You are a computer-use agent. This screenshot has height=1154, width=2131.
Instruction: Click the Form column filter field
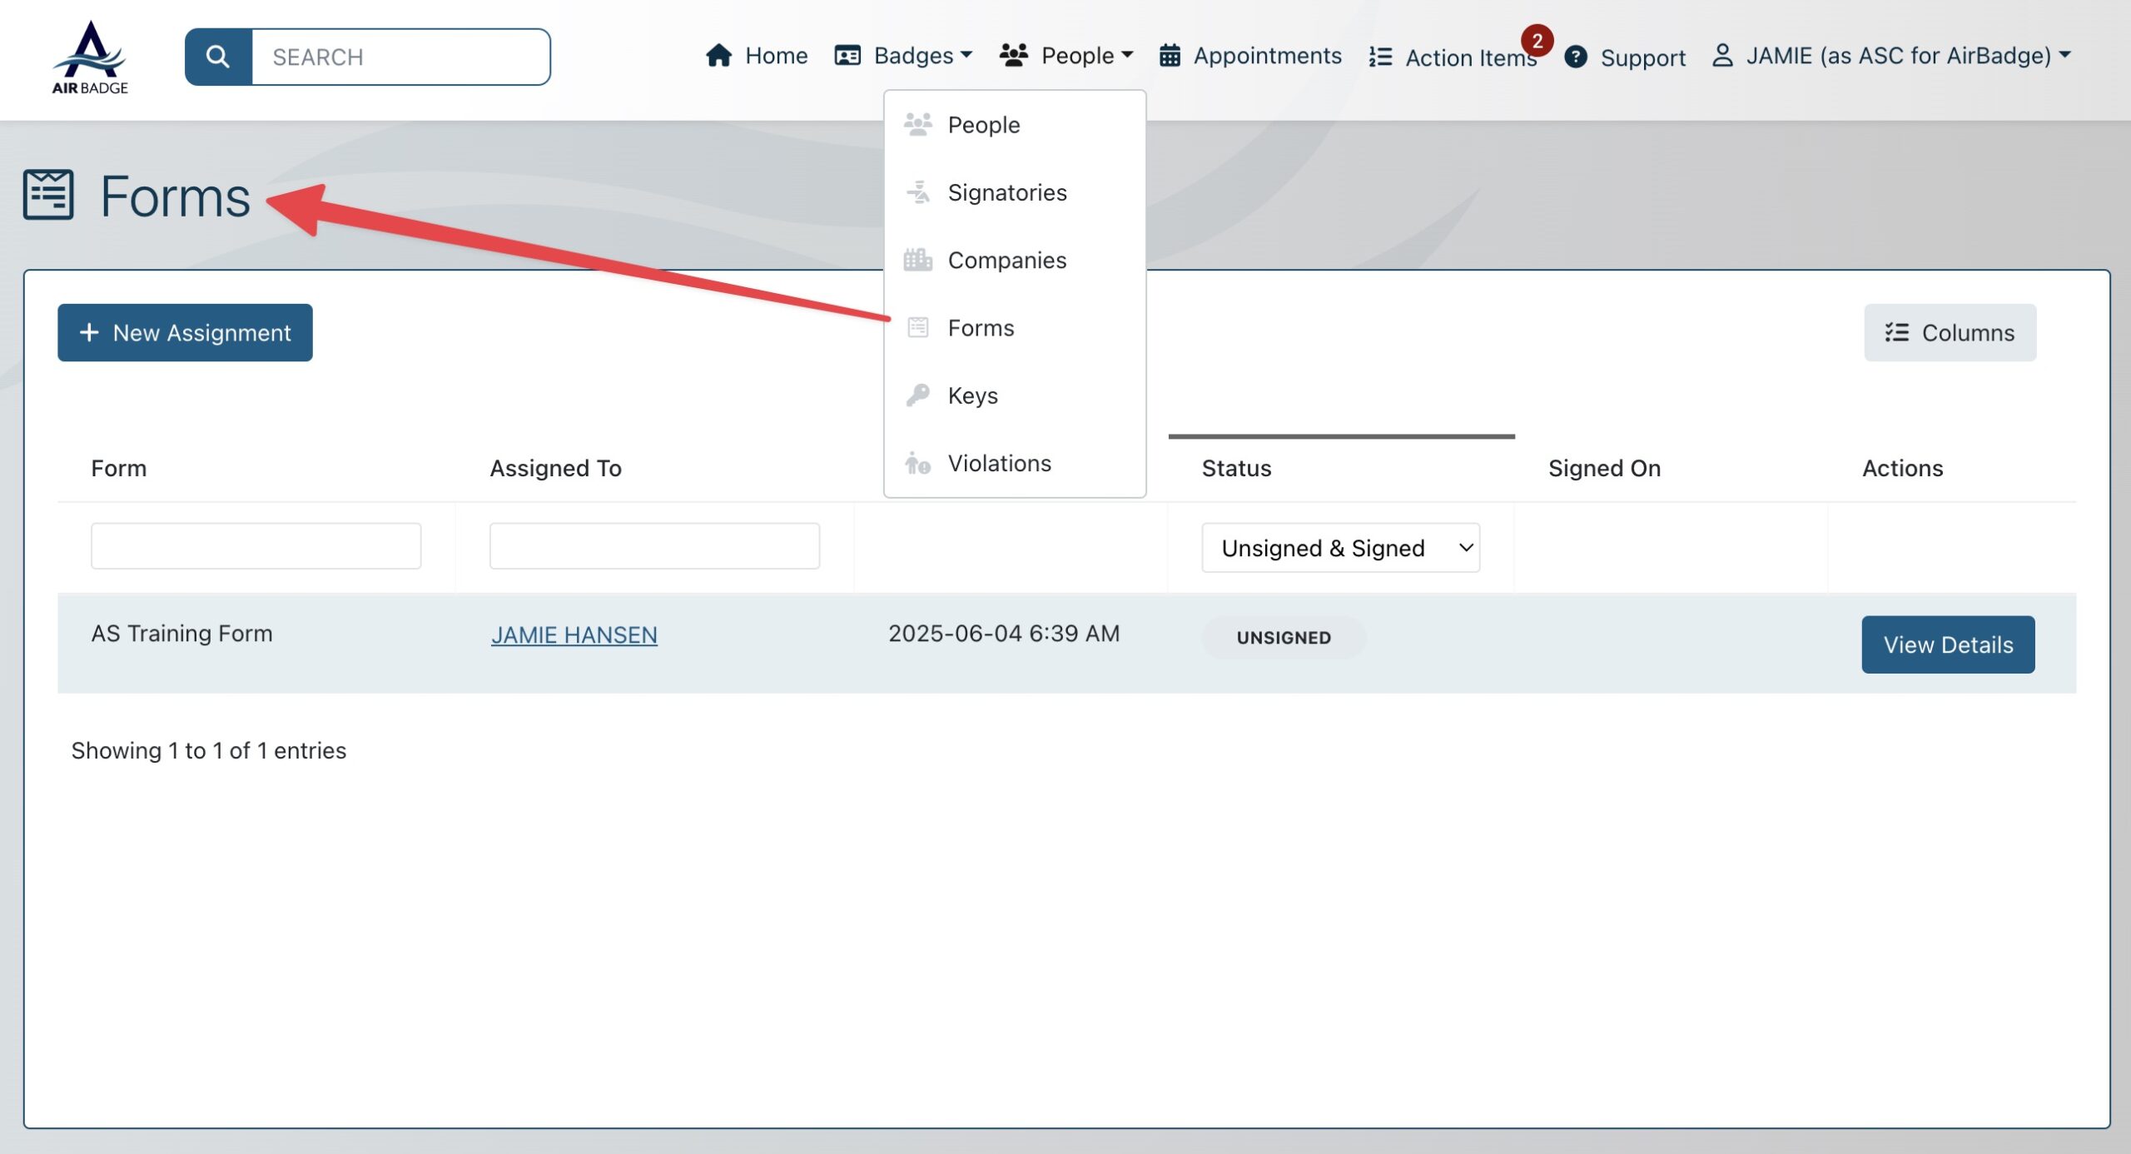pyautogui.click(x=256, y=546)
